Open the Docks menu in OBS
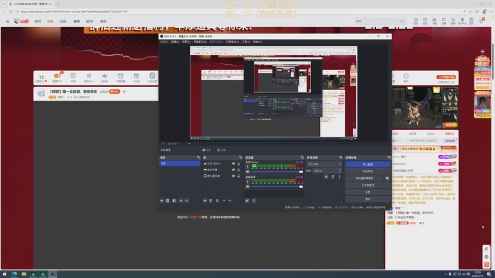This screenshot has height=278, width=495. [x=200, y=41]
